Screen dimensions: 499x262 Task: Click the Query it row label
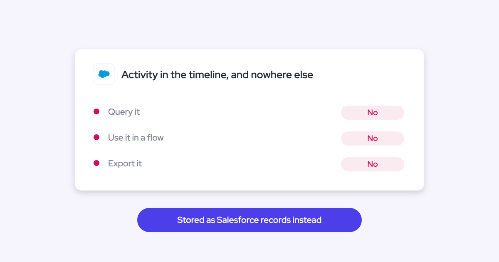[x=124, y=112]
